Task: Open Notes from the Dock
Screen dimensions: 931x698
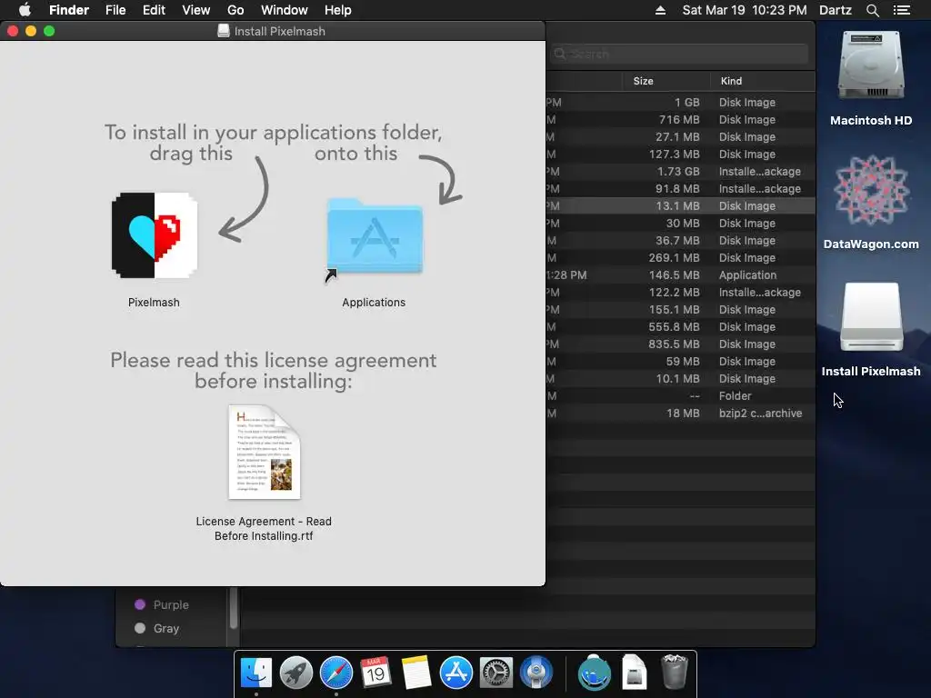Action: [415, 673]
